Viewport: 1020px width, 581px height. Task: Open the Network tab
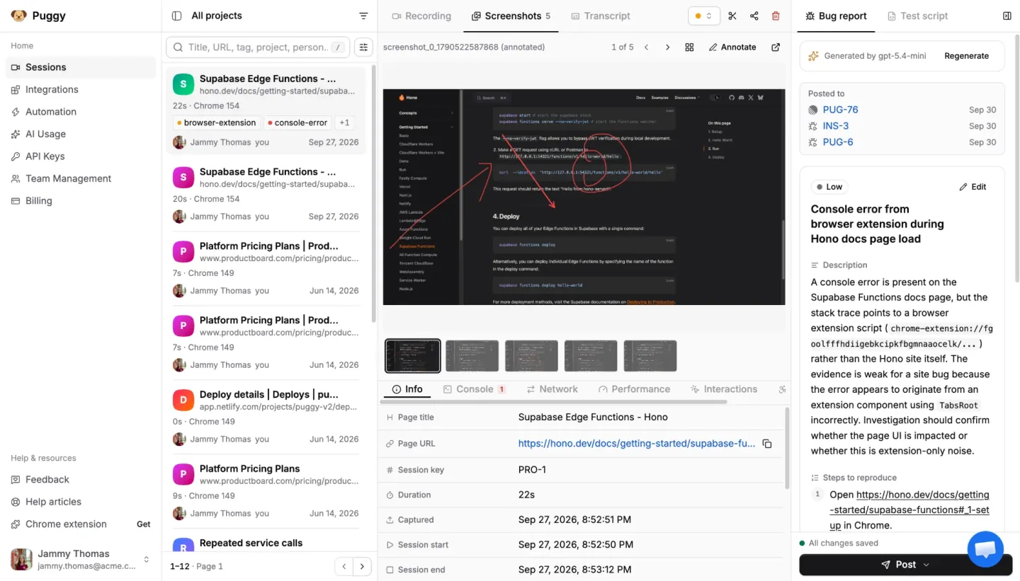[x=552, y=389]
